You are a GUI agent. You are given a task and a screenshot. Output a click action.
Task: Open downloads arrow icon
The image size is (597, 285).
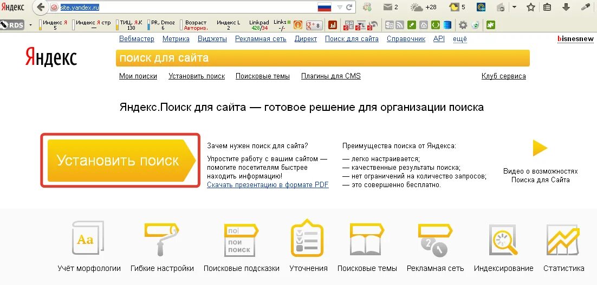click(x=566, y=7)
